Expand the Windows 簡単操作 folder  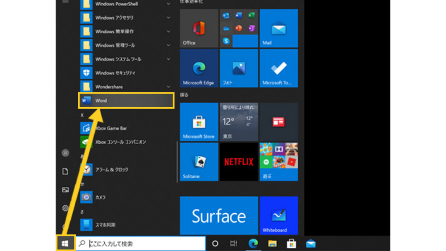pyautogui.click(x=168, y=31)
